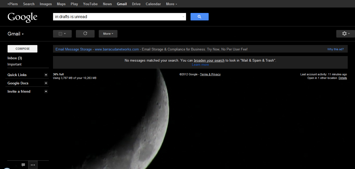Click the broaden your search link

click(209, 60)
